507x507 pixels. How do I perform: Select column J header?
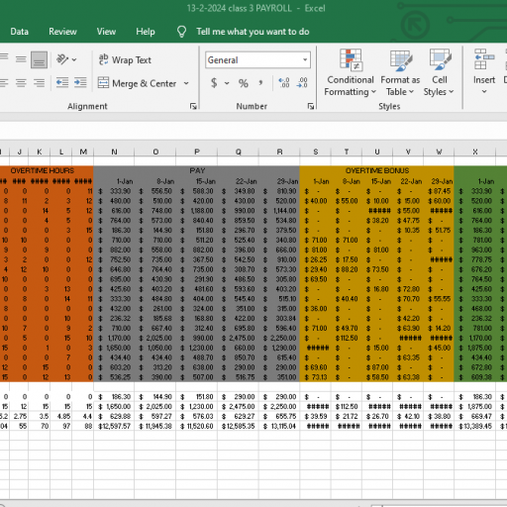pyautogui.click(x=20, y=152)
